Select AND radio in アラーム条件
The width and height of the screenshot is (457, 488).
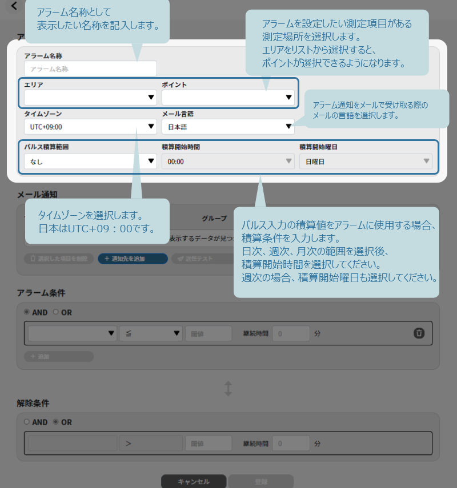(27, 312)
